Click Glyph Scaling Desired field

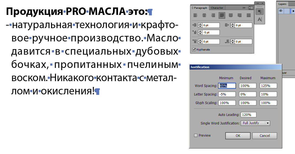[248, 103]
